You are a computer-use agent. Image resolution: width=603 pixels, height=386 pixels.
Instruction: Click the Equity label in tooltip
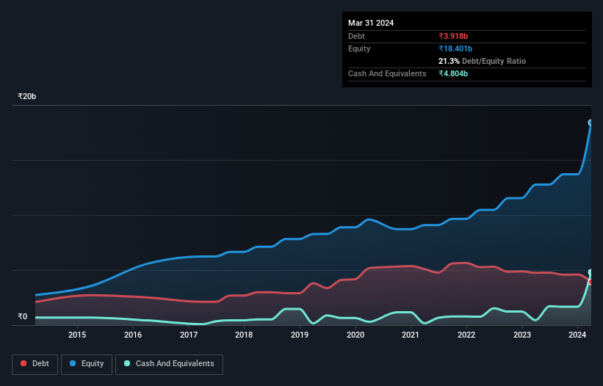pos(359,48)
